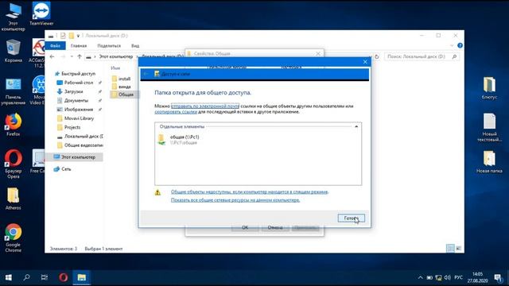This screenshot has height=286, width=509.
Task: Click OK in the properties window
Action: pyautogui.click(x=245, y=228)
